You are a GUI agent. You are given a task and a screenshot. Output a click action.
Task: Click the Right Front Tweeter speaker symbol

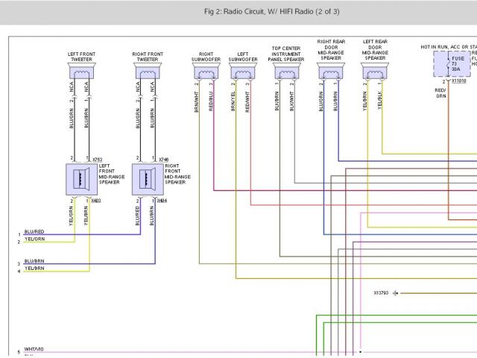[147, 72]
